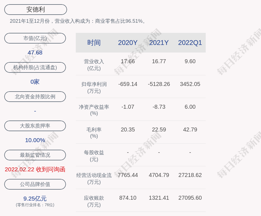This screenshot has width=261, height=216.
Task: Click the 47.68 market value figure
Action: pos(35,53)
